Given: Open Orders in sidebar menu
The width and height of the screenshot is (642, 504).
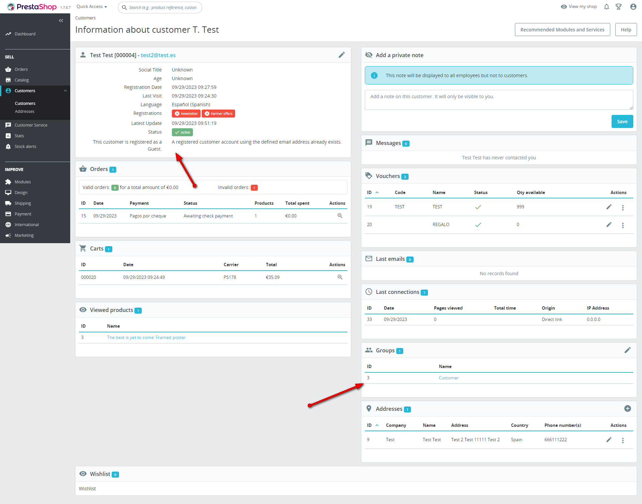Looking at the screenshot, I should point(21,69).
